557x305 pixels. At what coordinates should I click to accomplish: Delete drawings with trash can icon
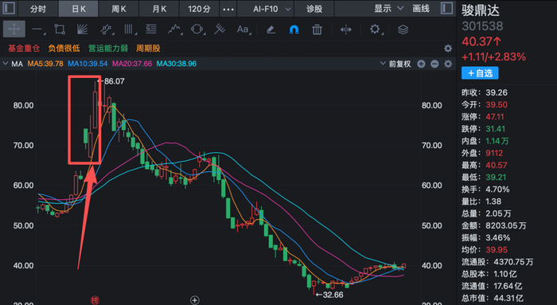[x=317, y=29]
